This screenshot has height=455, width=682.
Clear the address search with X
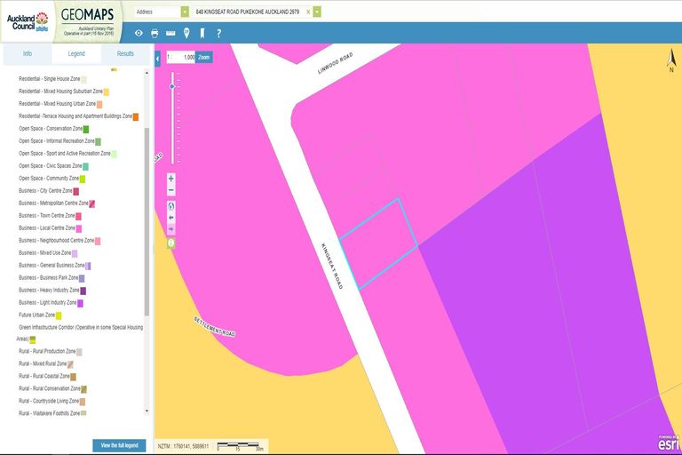[307, 12]
